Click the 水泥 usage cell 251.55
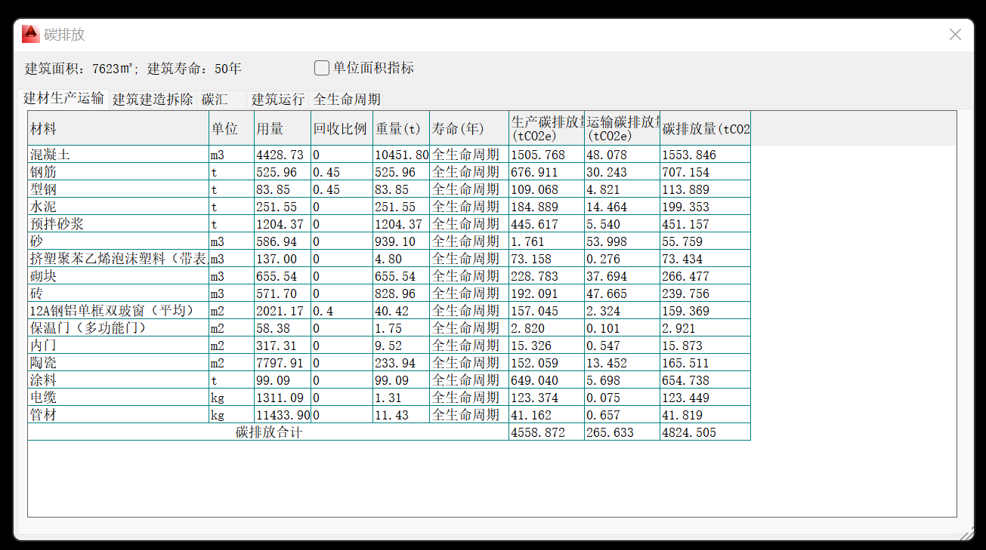This screenshot has height=550, width=986. pos(282,207)
